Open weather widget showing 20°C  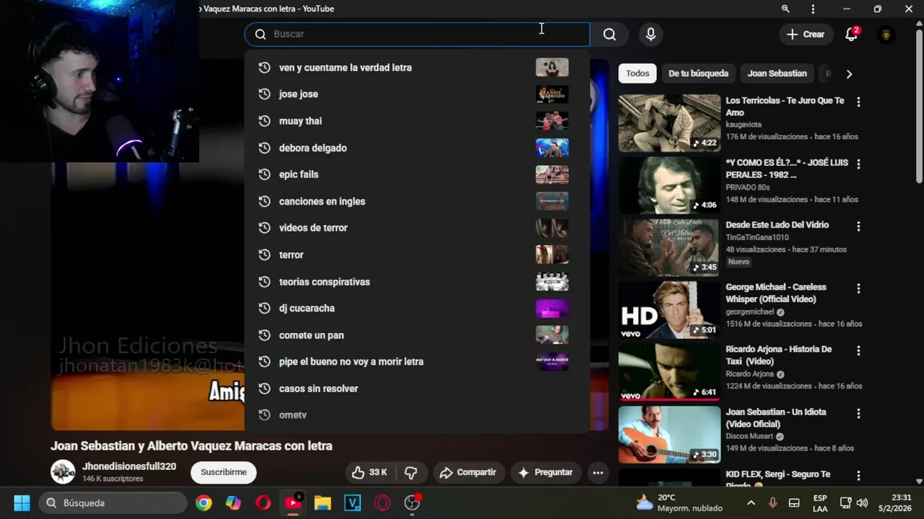(x=679, y=502)
